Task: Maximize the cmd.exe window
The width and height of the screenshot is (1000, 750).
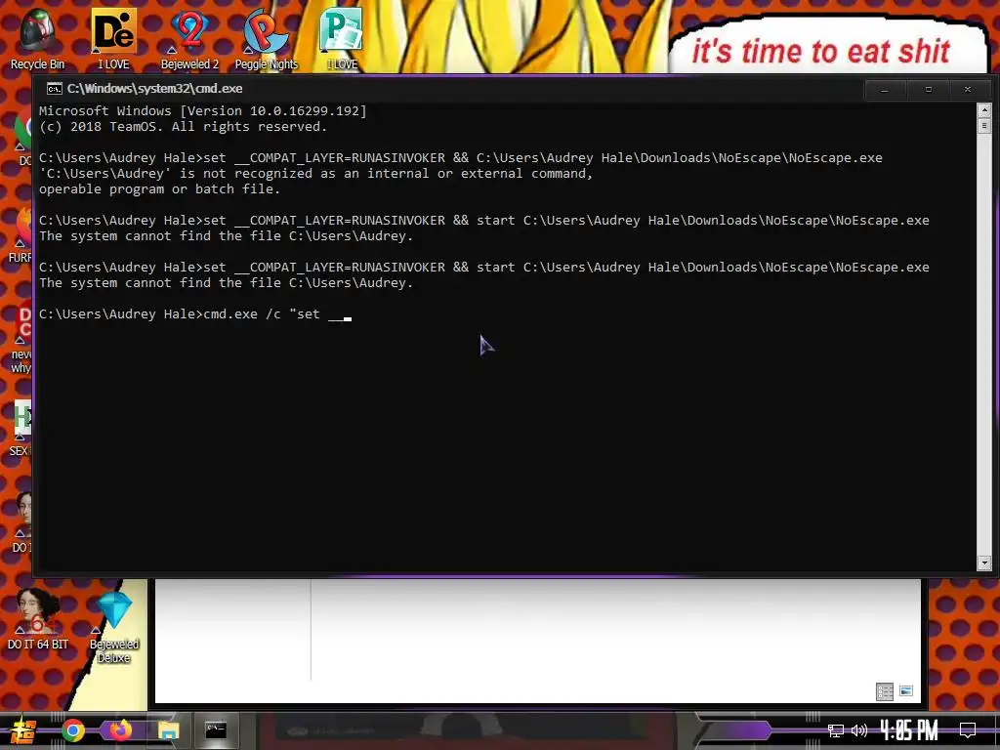Action: point(929,90)
